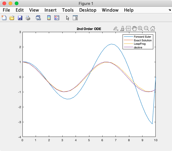Viewport: 172px width, 151px height.
Task: Open the File menu
Action: pos(6,10)
